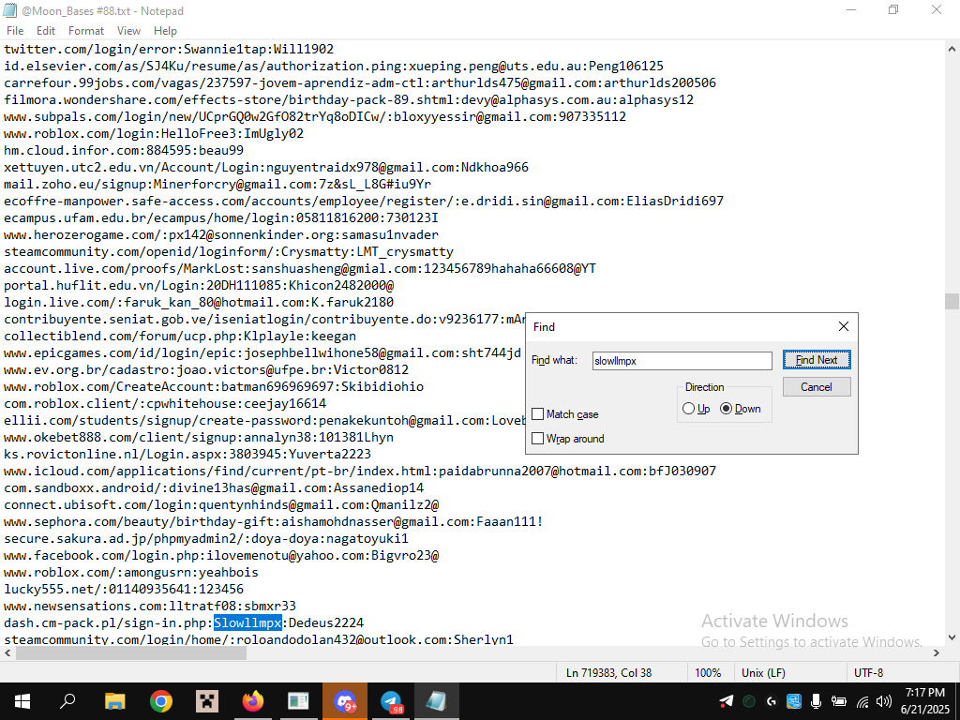Click the UTF-8 encoding status entry
The width and height of the screenshot is (960, 720).
coord(868,673)
